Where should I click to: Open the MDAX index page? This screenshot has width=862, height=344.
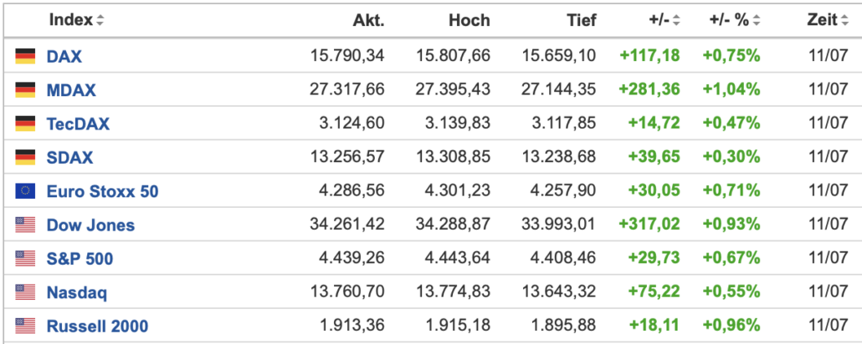point(71,89)
